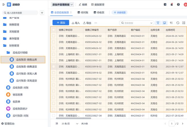Viewport: 187px width, 127px height.
Task: Open 应付账款-采购退货 form
Action: coord(26,81)
